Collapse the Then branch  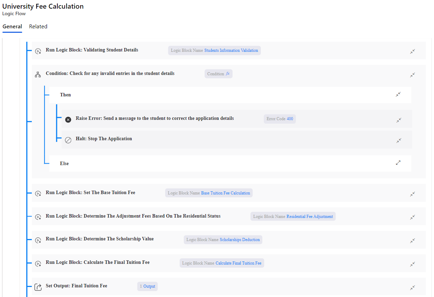coord(398,94)
